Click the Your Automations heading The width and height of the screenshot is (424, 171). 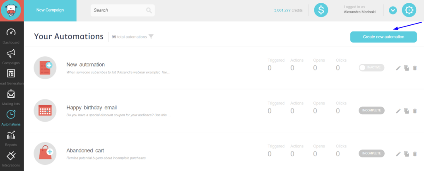pyautogui.click(x=69, y=36)
